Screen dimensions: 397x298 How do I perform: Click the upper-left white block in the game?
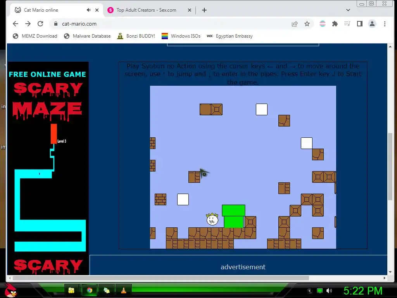262,109
